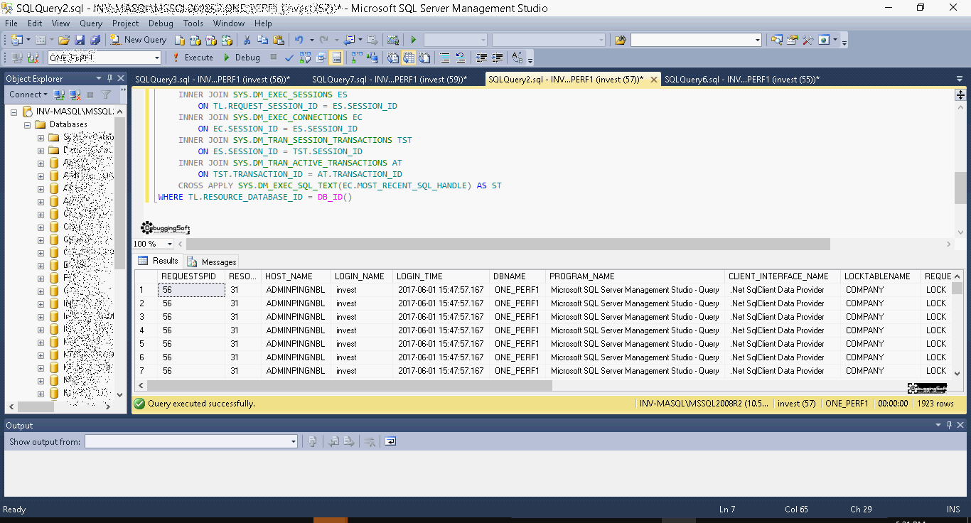Click the Cut scissors icon
The width and height of the screenshot is (971, 523).
[247, 40]
